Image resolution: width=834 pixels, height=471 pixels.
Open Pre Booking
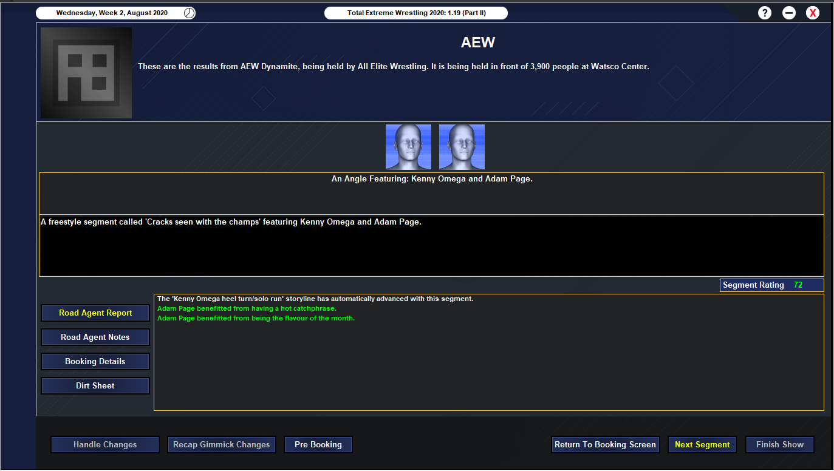pyautogui.click(x=318, y=445)
